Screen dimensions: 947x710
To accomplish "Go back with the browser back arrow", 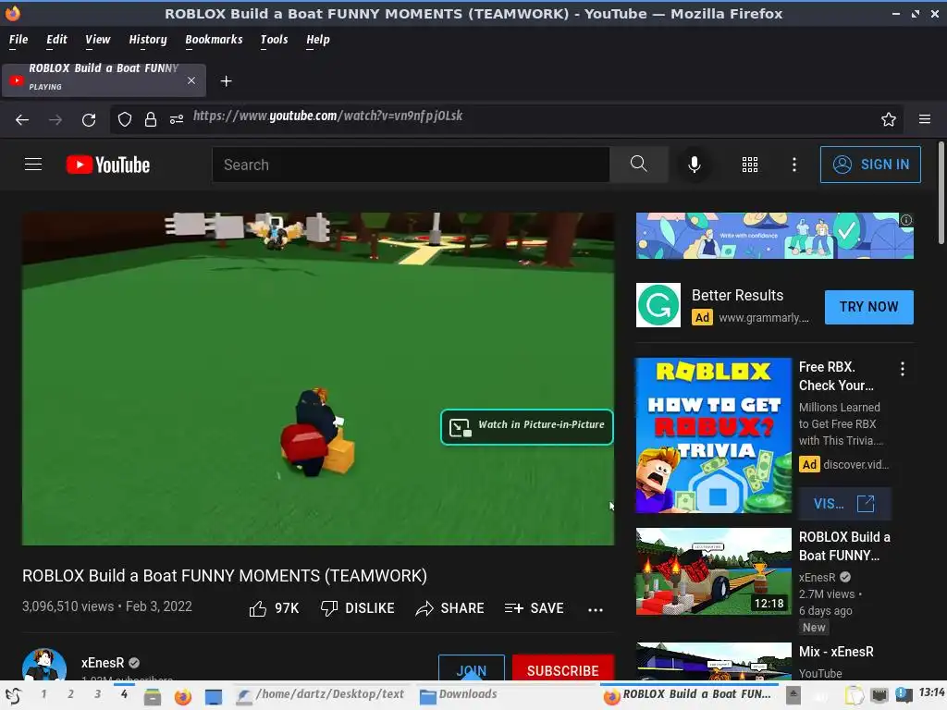I will 22,119.
